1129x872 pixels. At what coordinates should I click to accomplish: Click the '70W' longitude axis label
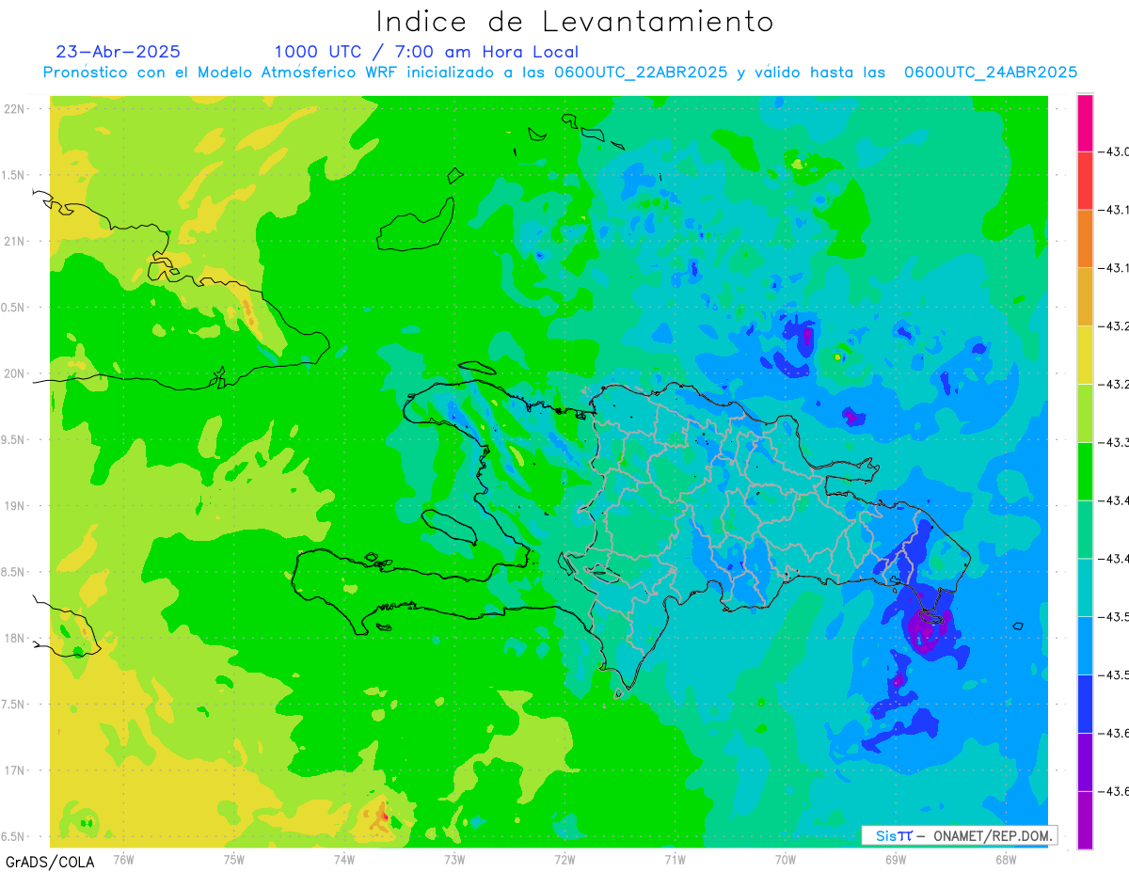[786, 859]
